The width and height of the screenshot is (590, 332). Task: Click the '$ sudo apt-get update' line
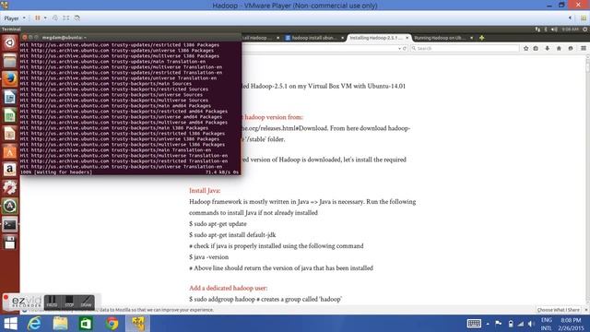pos(218,224)
